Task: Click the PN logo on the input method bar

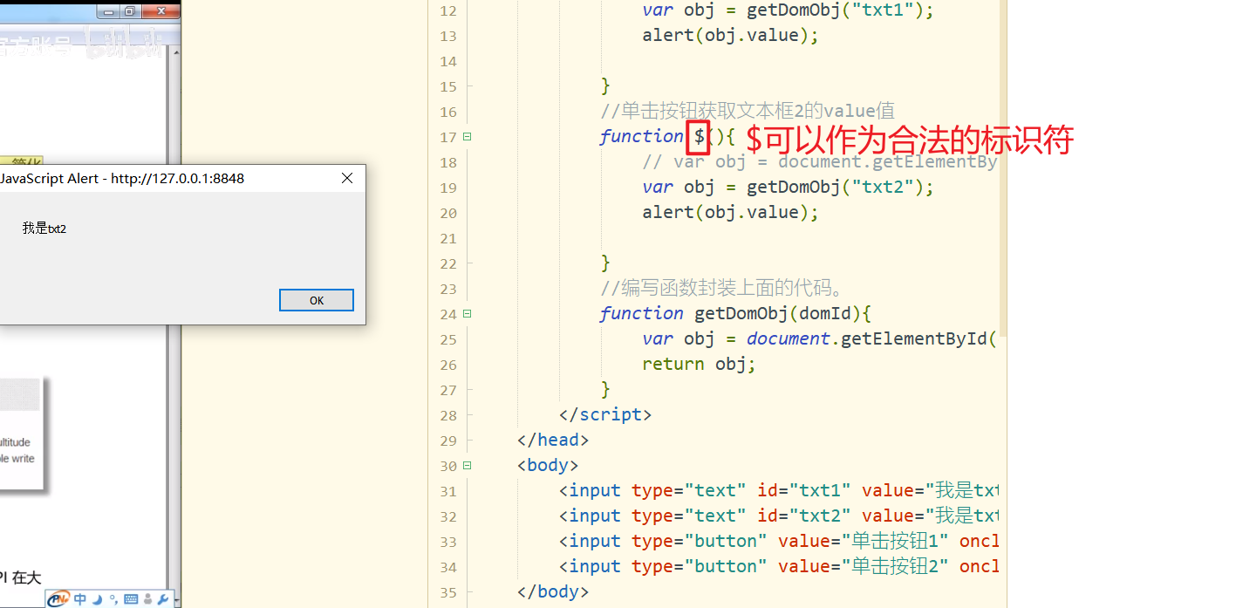Action: pos(58,598)
